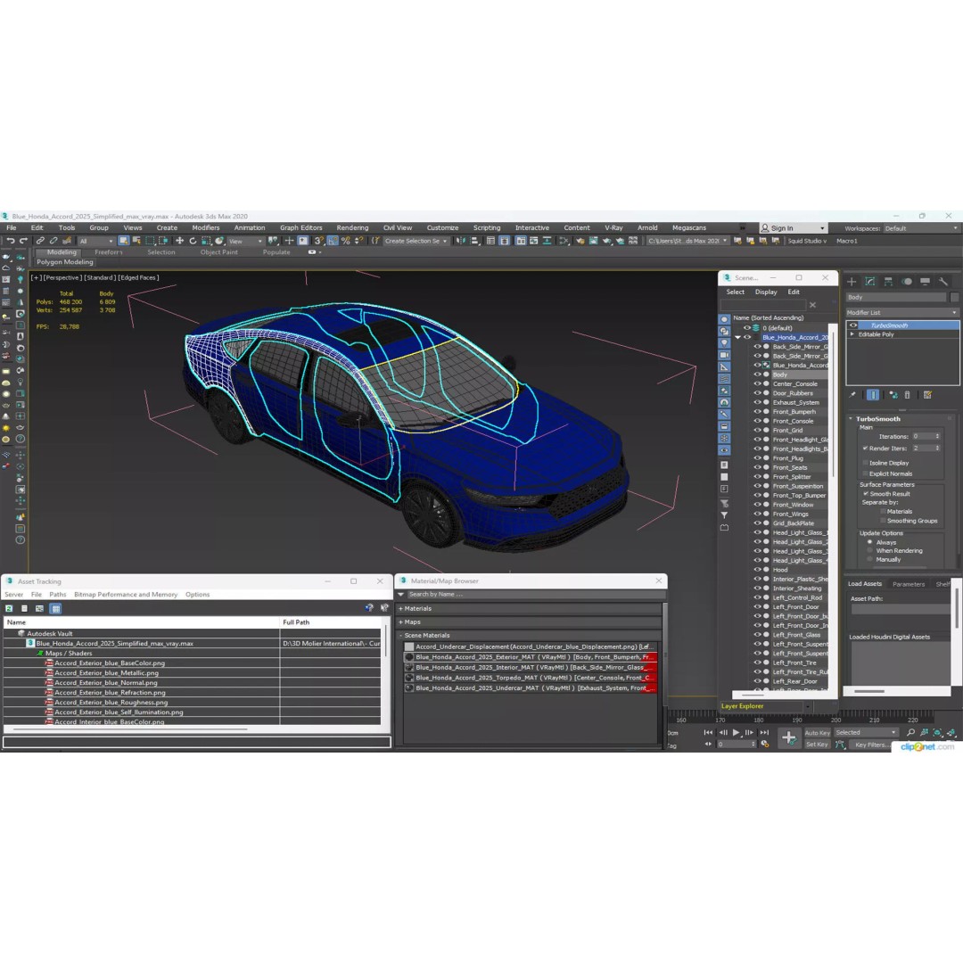Select the Select and Link tool
This screenshot has height=963, width=963.
[40, 241]
